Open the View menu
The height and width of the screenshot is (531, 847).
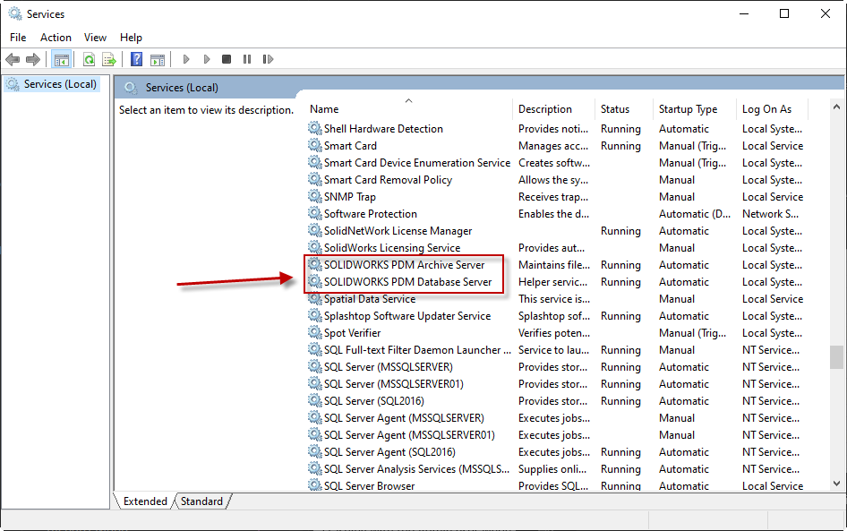95,38
